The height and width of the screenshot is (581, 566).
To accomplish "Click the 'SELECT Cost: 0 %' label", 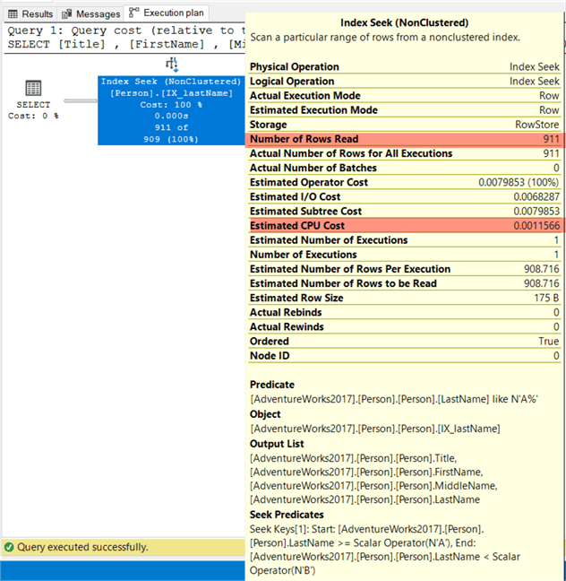I will click(x=33, y=110).
